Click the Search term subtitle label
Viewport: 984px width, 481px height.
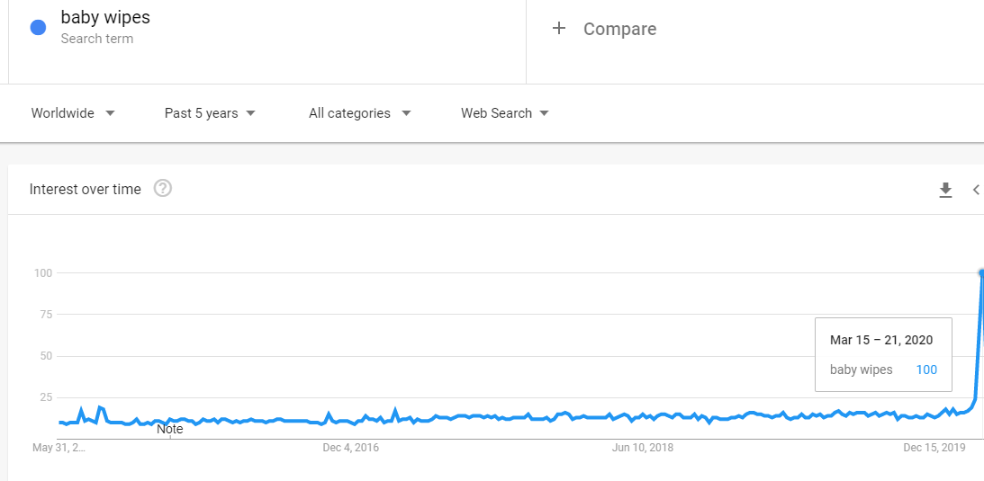[x=96, y=39]
